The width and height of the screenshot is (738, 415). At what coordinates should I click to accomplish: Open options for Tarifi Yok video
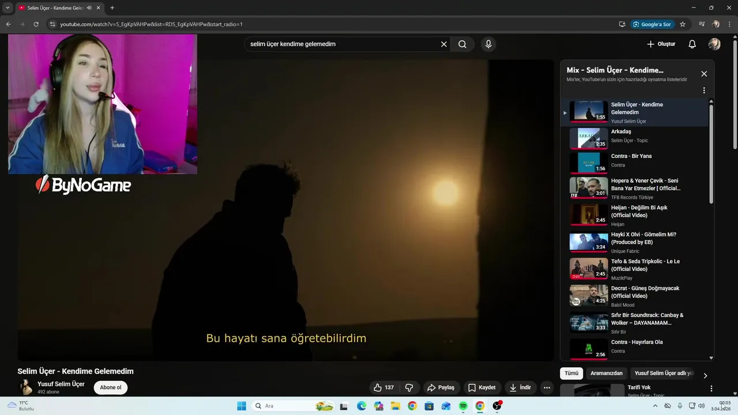click(x=711, y=388)
